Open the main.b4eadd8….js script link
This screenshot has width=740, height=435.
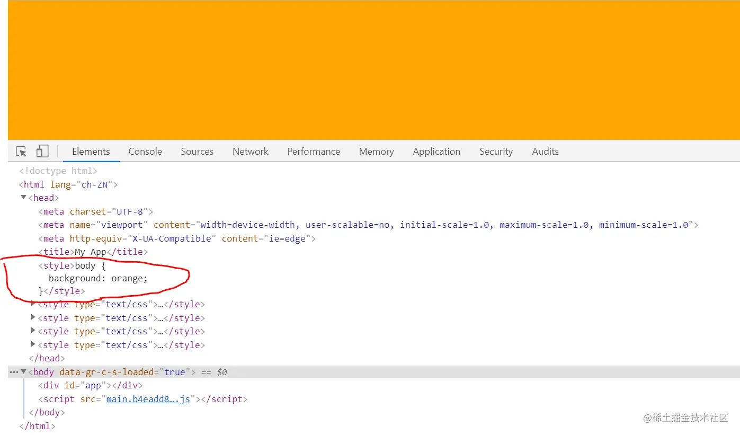[x=148, y=399]
